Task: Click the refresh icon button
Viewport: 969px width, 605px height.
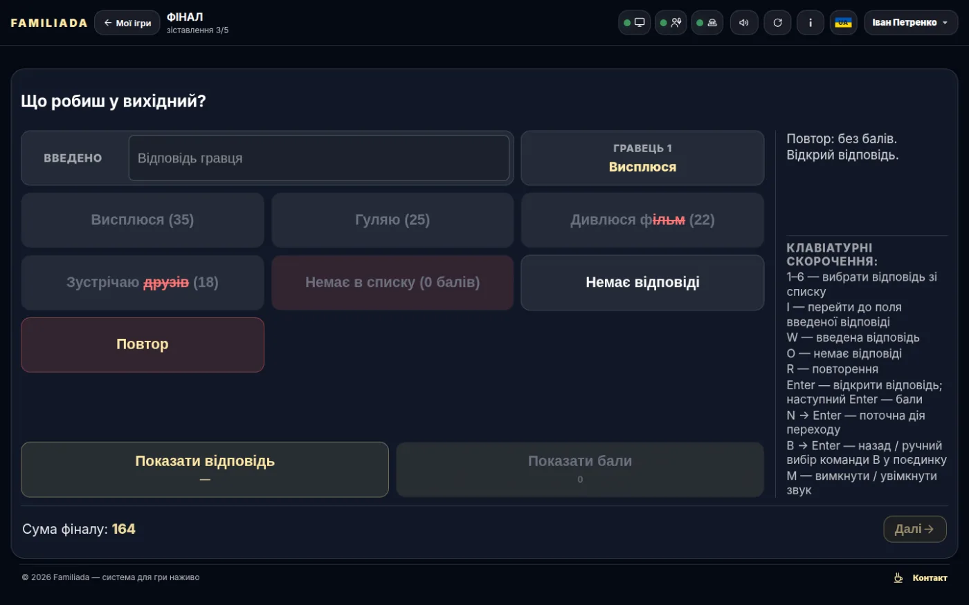Action: [777, 23]
